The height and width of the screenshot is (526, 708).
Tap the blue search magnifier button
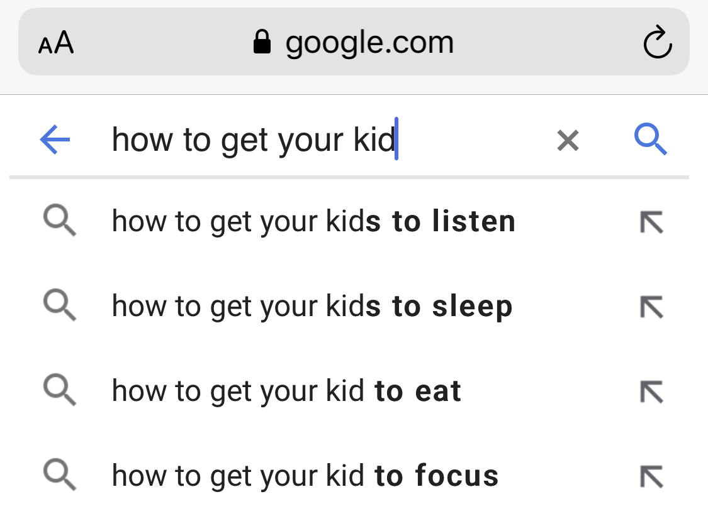coord(651,140)
